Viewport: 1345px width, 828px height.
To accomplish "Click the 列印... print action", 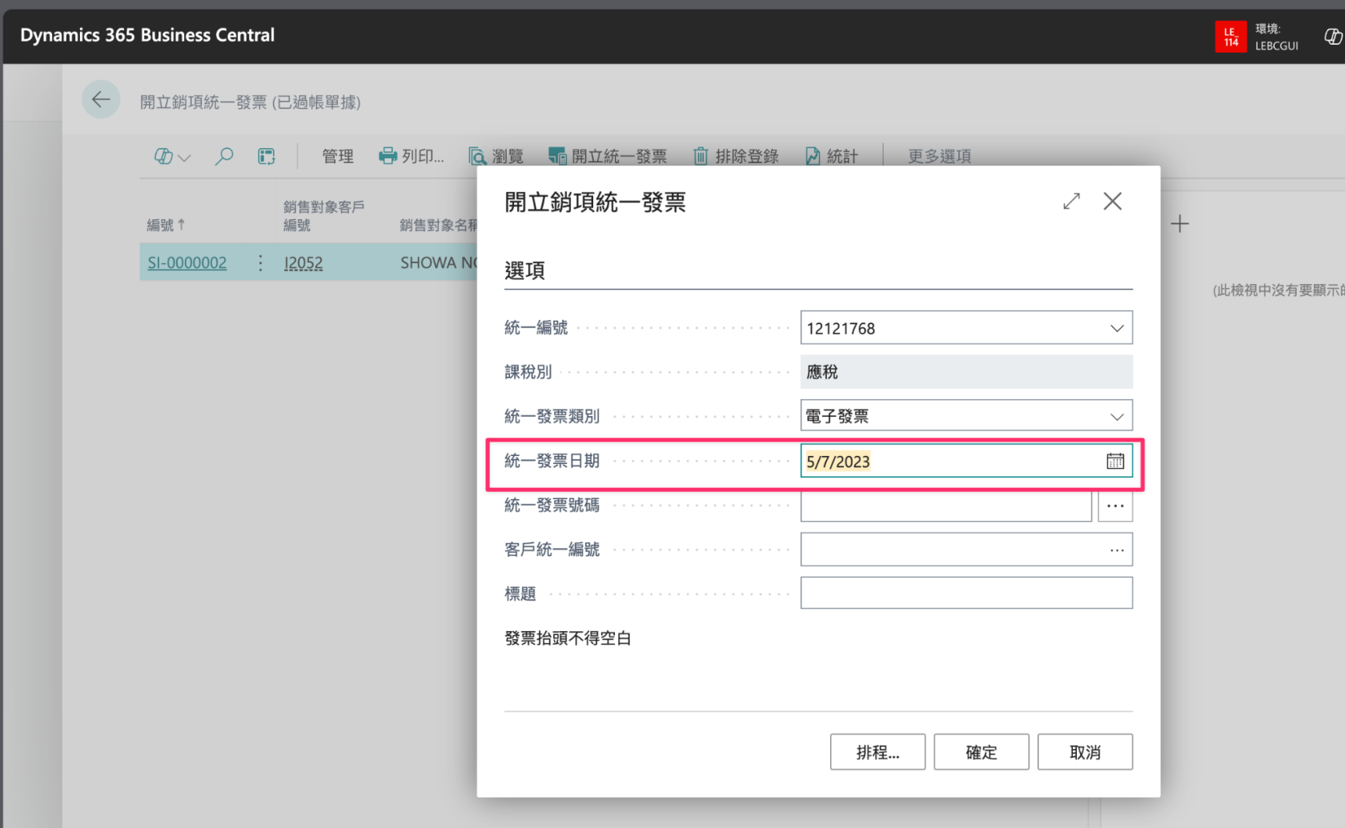I will [412, 156].
